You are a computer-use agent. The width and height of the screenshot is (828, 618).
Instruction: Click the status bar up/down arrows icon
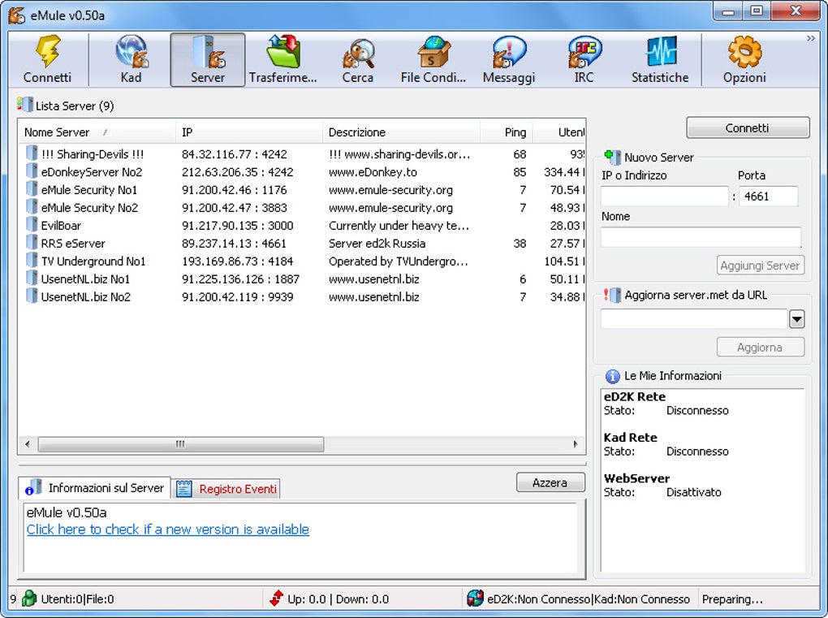point(276,599)
